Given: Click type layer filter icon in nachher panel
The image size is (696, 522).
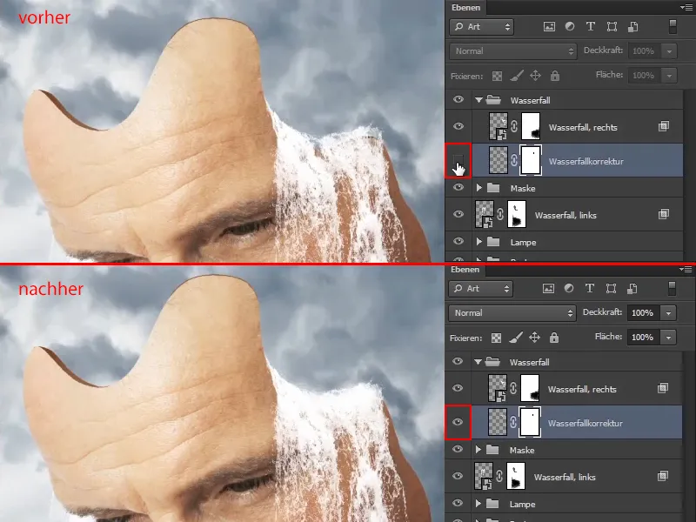Looking at the screenshot, I should pos(590,289).
